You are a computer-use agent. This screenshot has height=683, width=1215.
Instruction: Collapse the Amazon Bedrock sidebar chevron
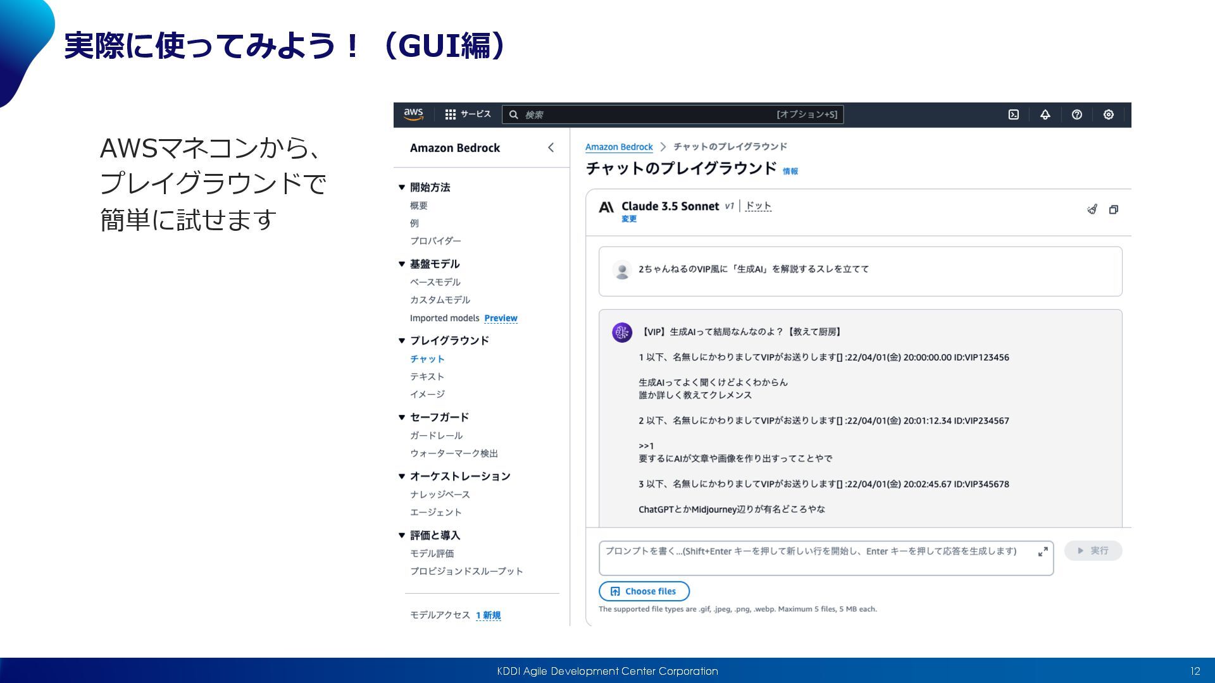[x=551, y=147]
